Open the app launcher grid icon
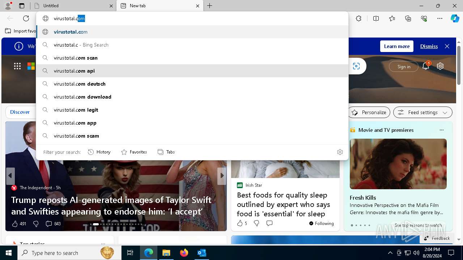The image size is (463, 260). pos(17,66)
